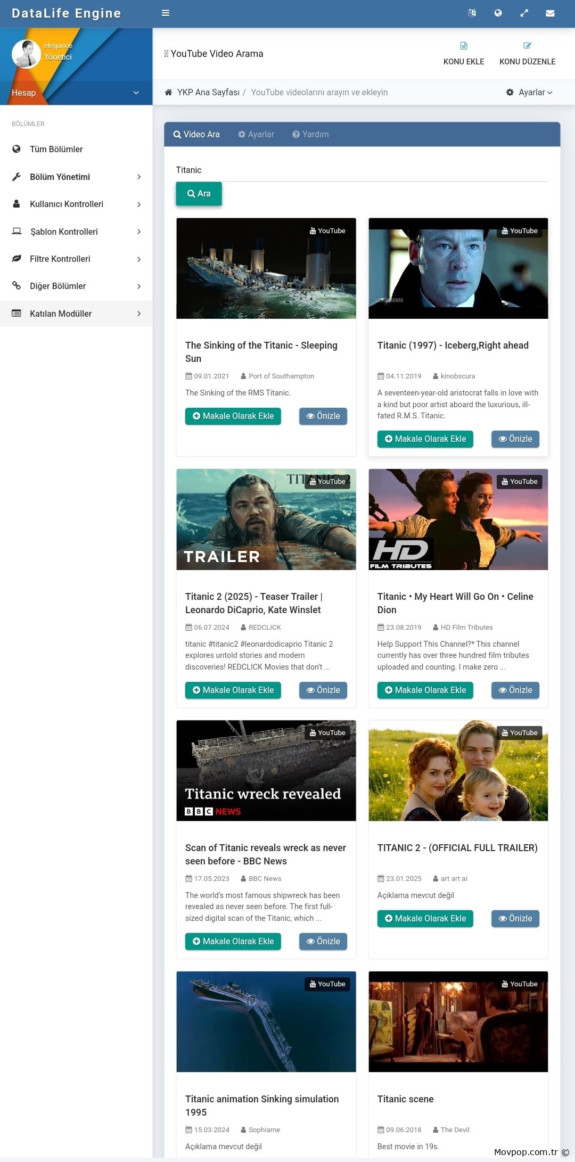This screenshot has height=1162, width=575.
Task: Add BBC News wreck scan as article
Action: (x=233, y=942)
